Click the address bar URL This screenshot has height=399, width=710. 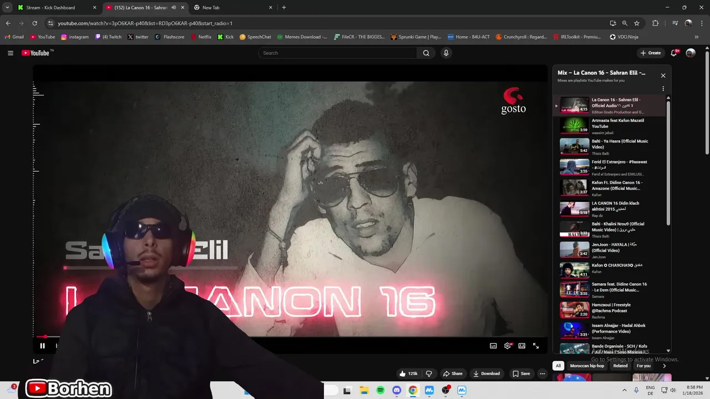click(x=145, y=23)
